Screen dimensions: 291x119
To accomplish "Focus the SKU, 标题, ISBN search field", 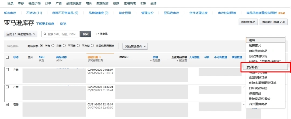I will pos(63,34).
